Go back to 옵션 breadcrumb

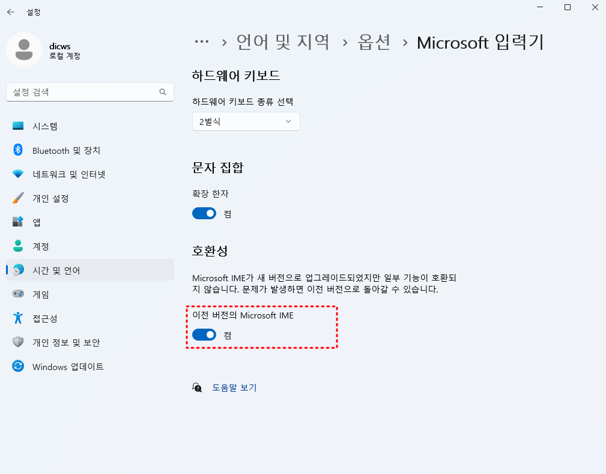click(374, 42)
